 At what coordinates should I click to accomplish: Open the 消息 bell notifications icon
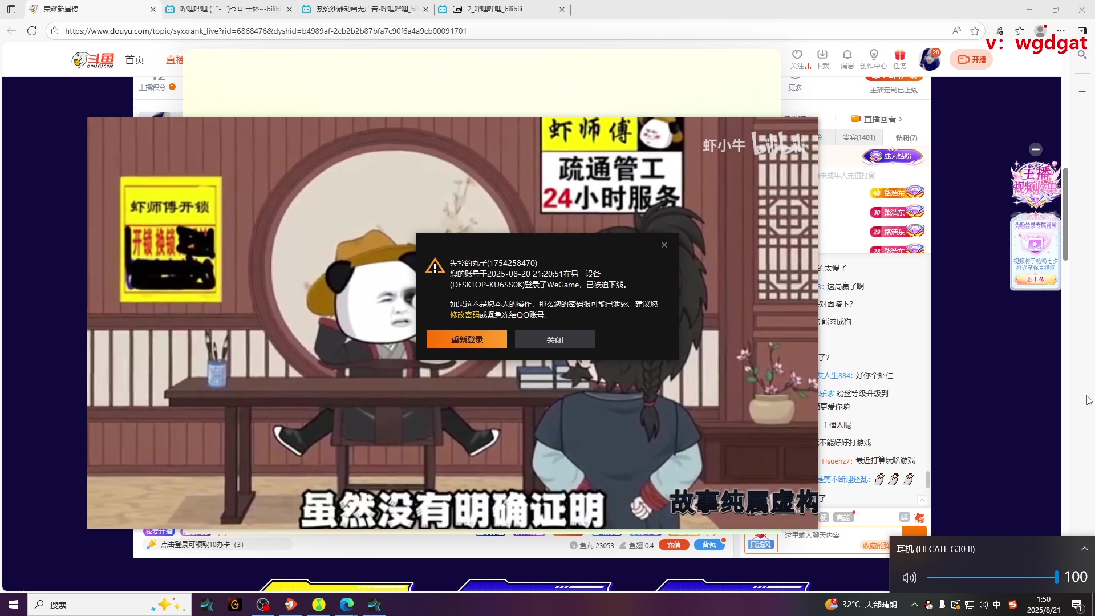click(x=847, y=59)
